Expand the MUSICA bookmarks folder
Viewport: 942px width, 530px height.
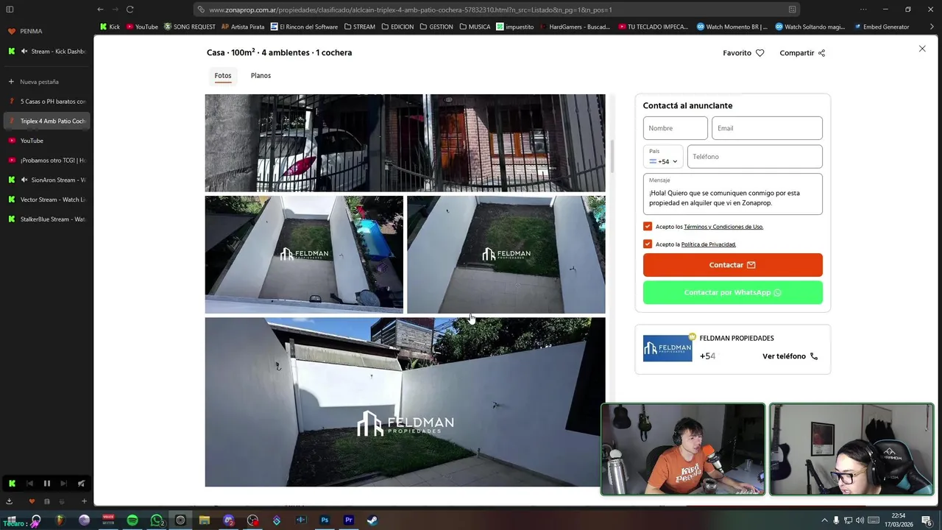(x=475, y=26)
